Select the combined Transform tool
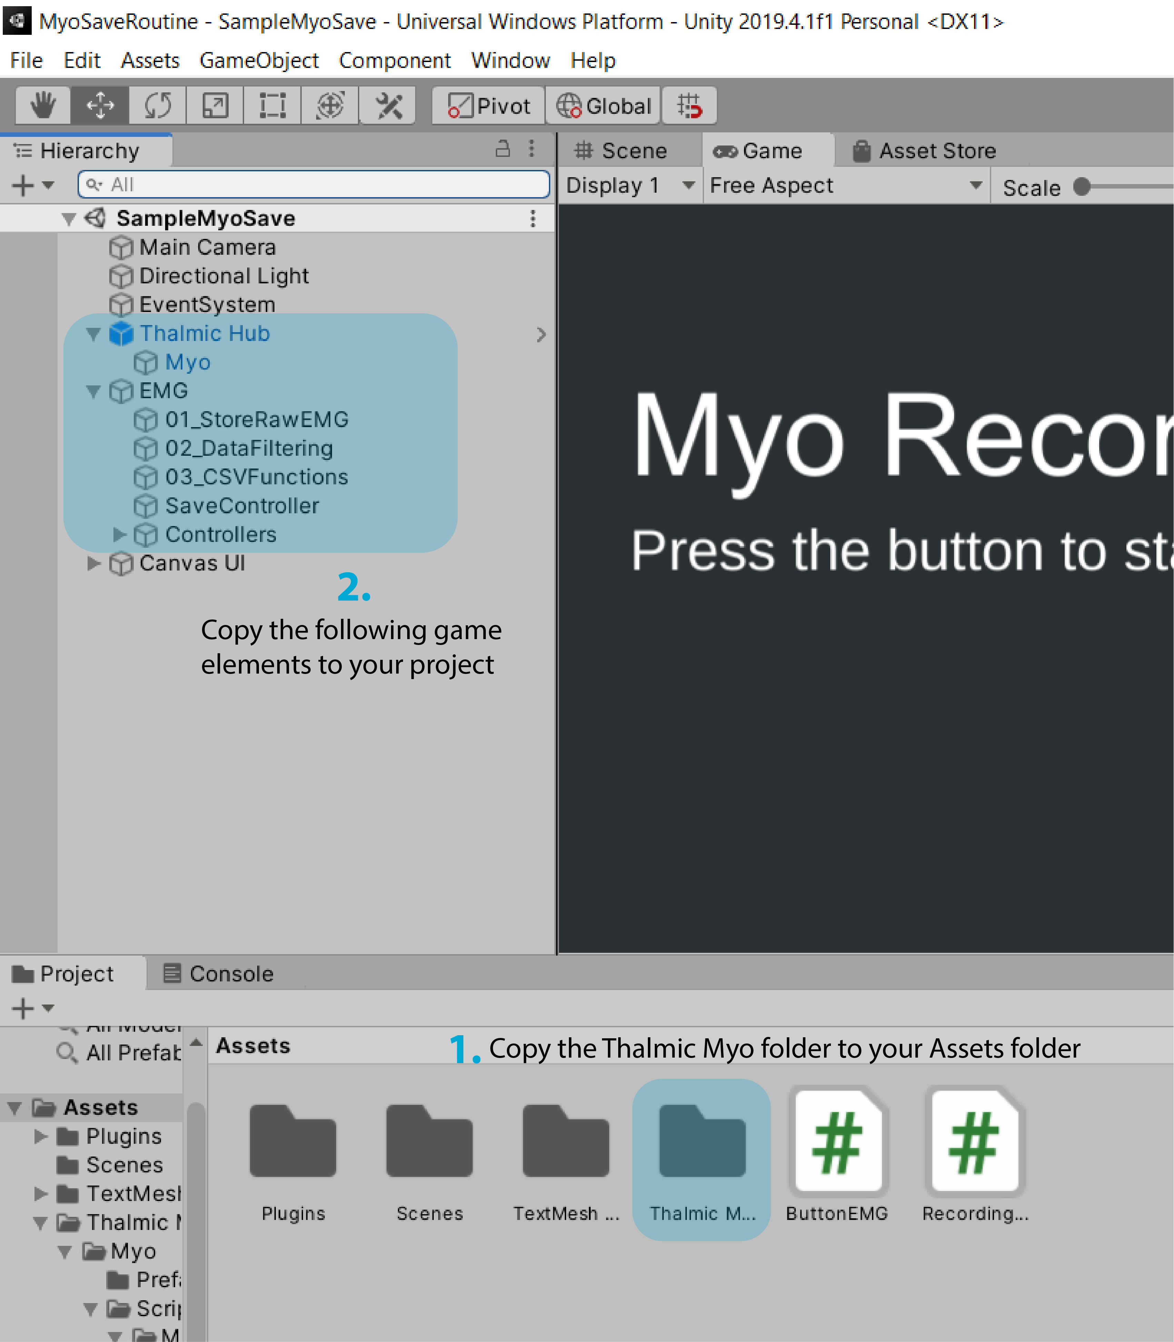 tap(330, 105)
